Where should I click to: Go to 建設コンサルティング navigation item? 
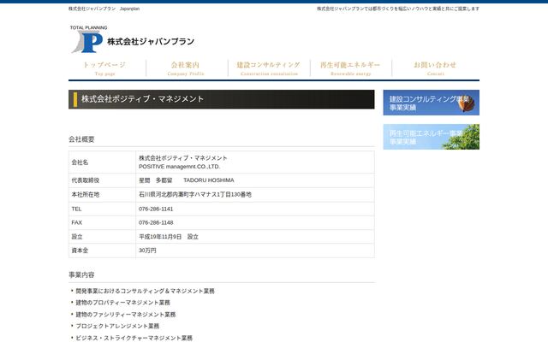(268, 68)
